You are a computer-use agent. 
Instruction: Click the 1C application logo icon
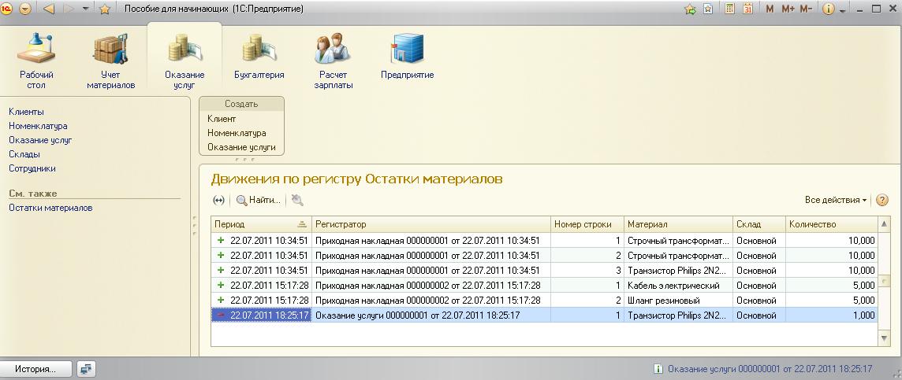[7, 9]
